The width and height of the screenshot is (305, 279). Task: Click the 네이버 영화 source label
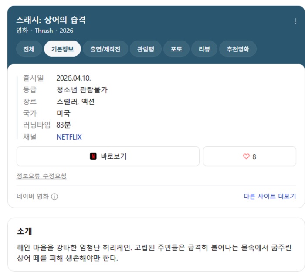point(33,197)
